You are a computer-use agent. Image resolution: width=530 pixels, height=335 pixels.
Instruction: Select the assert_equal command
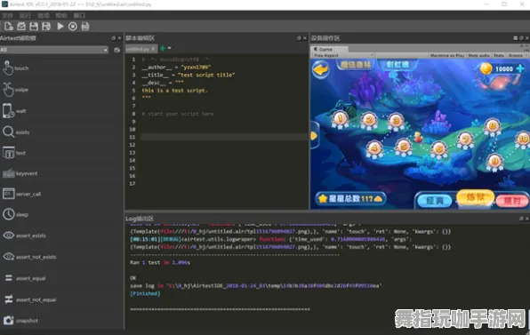25,278
